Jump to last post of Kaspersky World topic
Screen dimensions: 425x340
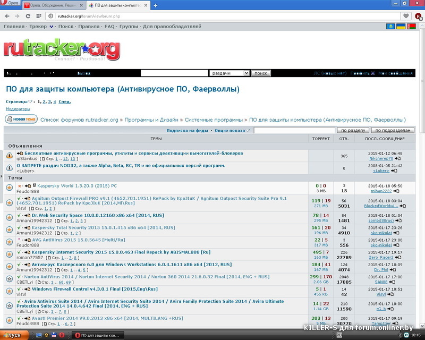coord(396,191)
